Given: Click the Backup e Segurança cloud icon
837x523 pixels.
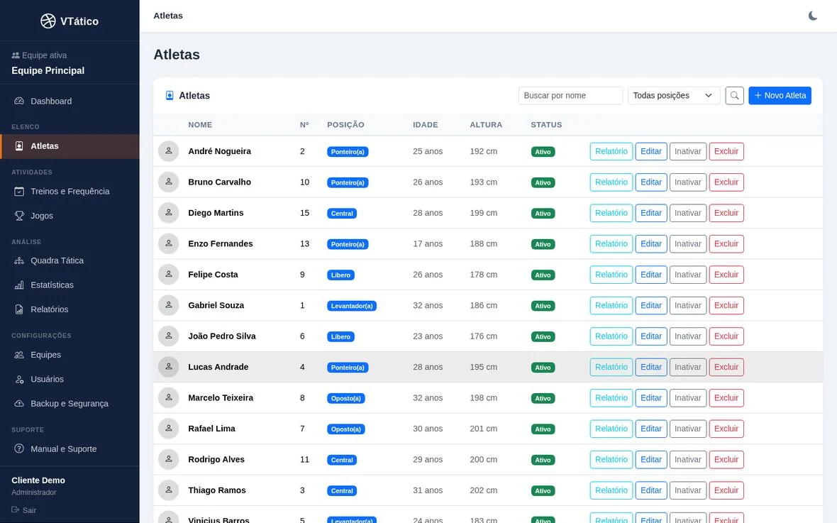Looking at the screenshot, I should pos(19,403).
